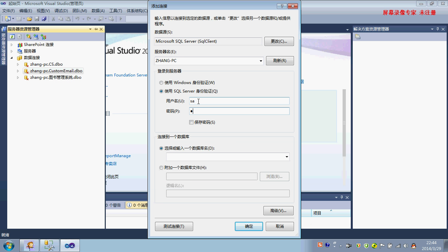448x252 pixels.
Task: Open the Team (团队) menu
Action: coord(79,11)
